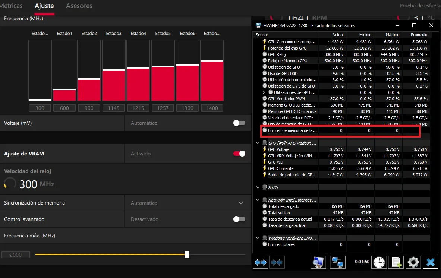Click icon of Tasa de descarga actual
Screen dimensions: 441x278
click(265, 219)
